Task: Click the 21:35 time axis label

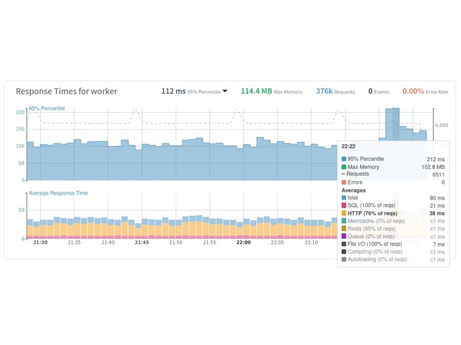Action: (x=74, y=243)
